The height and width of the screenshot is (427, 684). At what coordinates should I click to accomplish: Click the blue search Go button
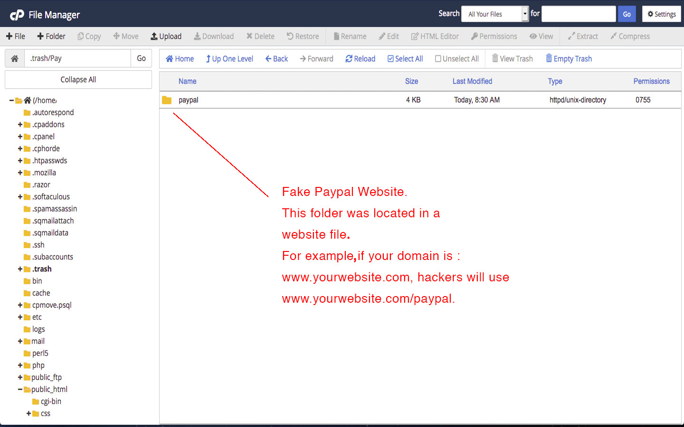(x=627, y=14)
